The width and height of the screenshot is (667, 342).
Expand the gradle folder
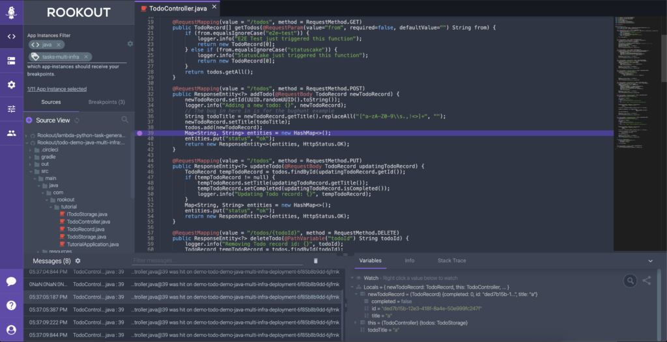(30, 157)
